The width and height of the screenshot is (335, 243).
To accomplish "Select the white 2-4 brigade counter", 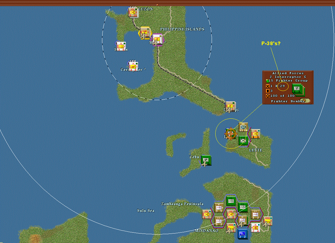I will (255, 227).
